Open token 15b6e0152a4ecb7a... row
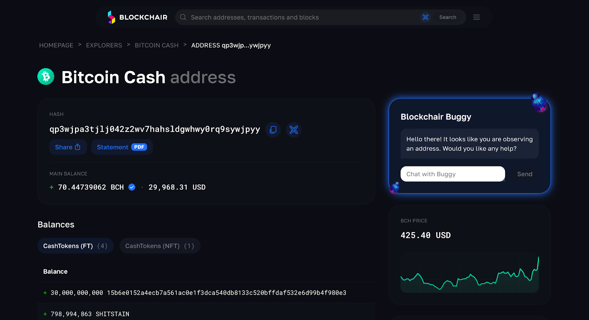 point(206,293)
